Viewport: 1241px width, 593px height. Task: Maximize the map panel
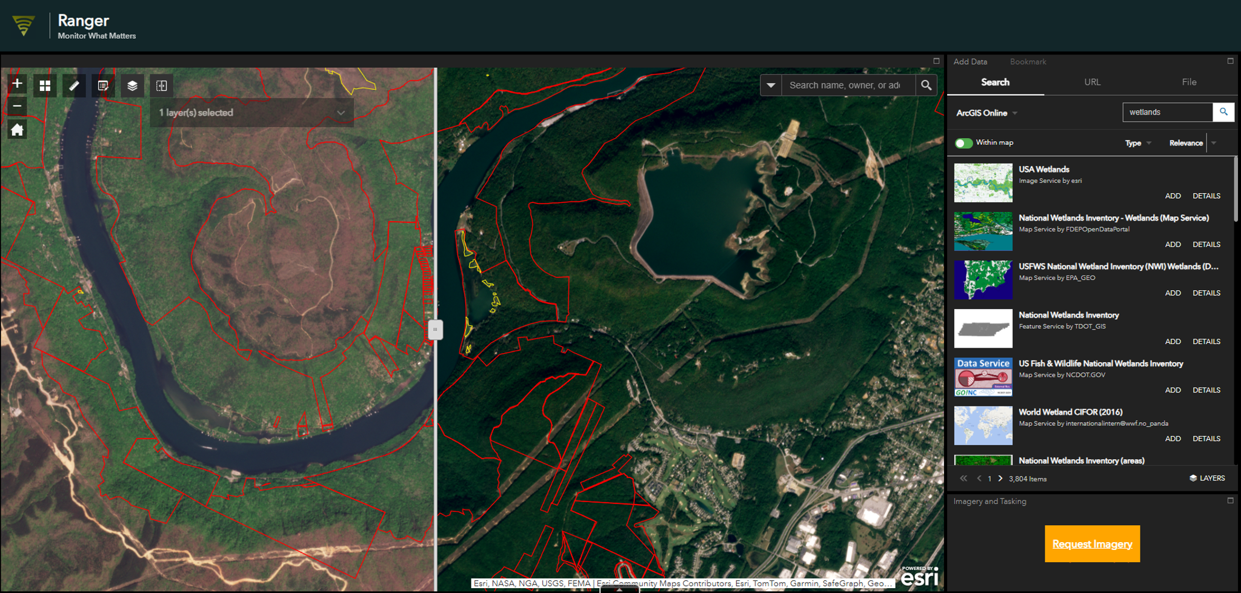pyautogui.click(x=936, y=61)
